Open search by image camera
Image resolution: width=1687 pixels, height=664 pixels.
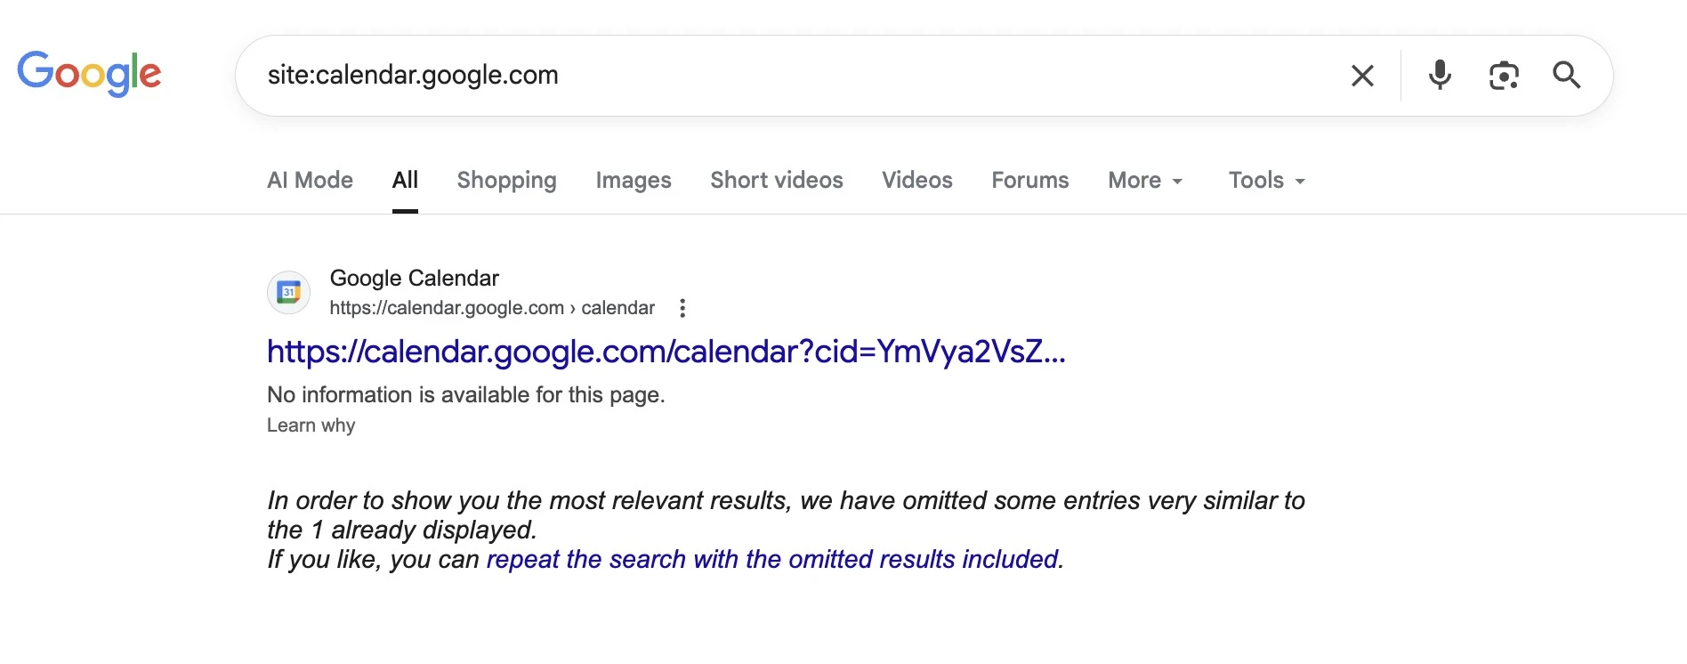(1504, 76)
